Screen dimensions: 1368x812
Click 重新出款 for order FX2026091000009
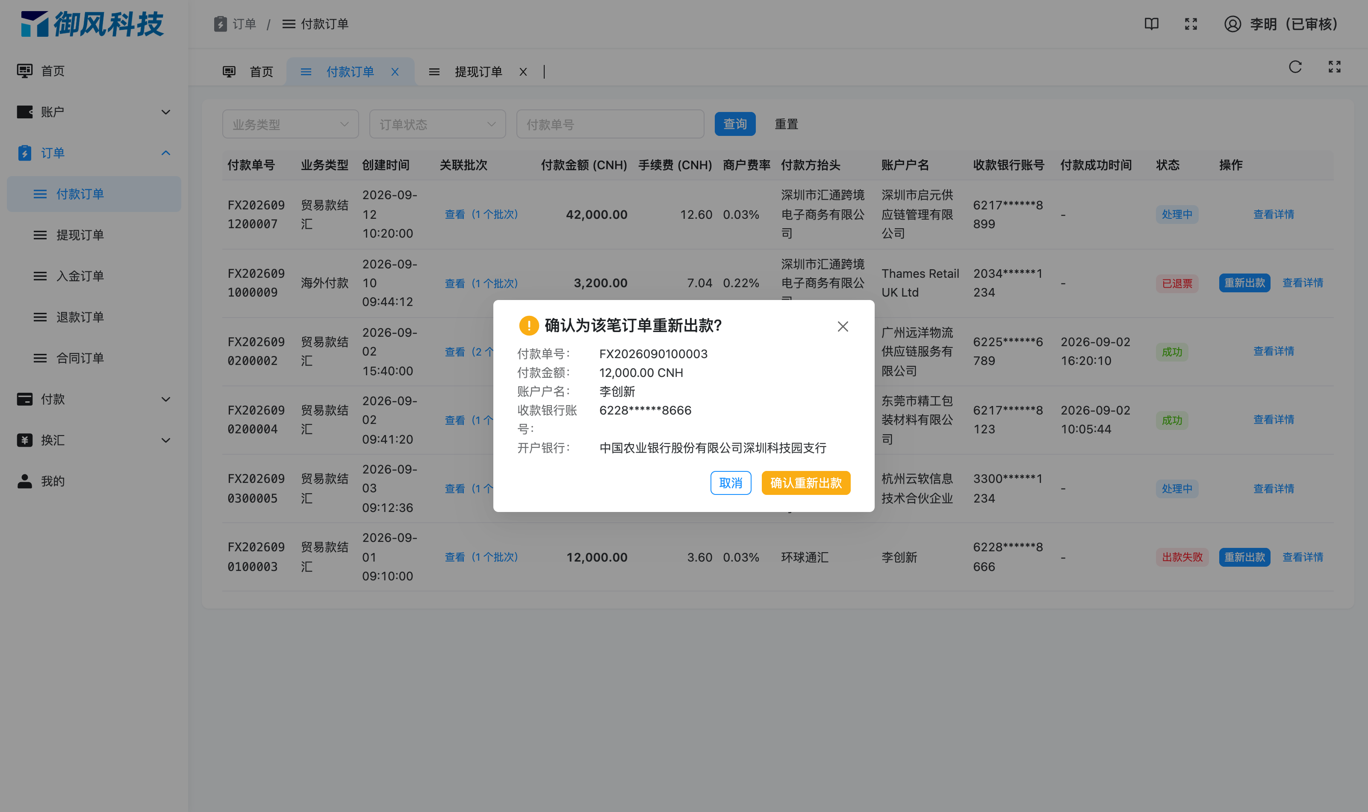point(1244,283)
